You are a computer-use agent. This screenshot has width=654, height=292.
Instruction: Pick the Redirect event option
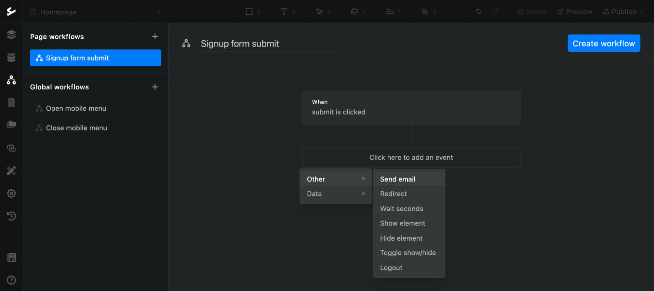click(x=393, y=194)
